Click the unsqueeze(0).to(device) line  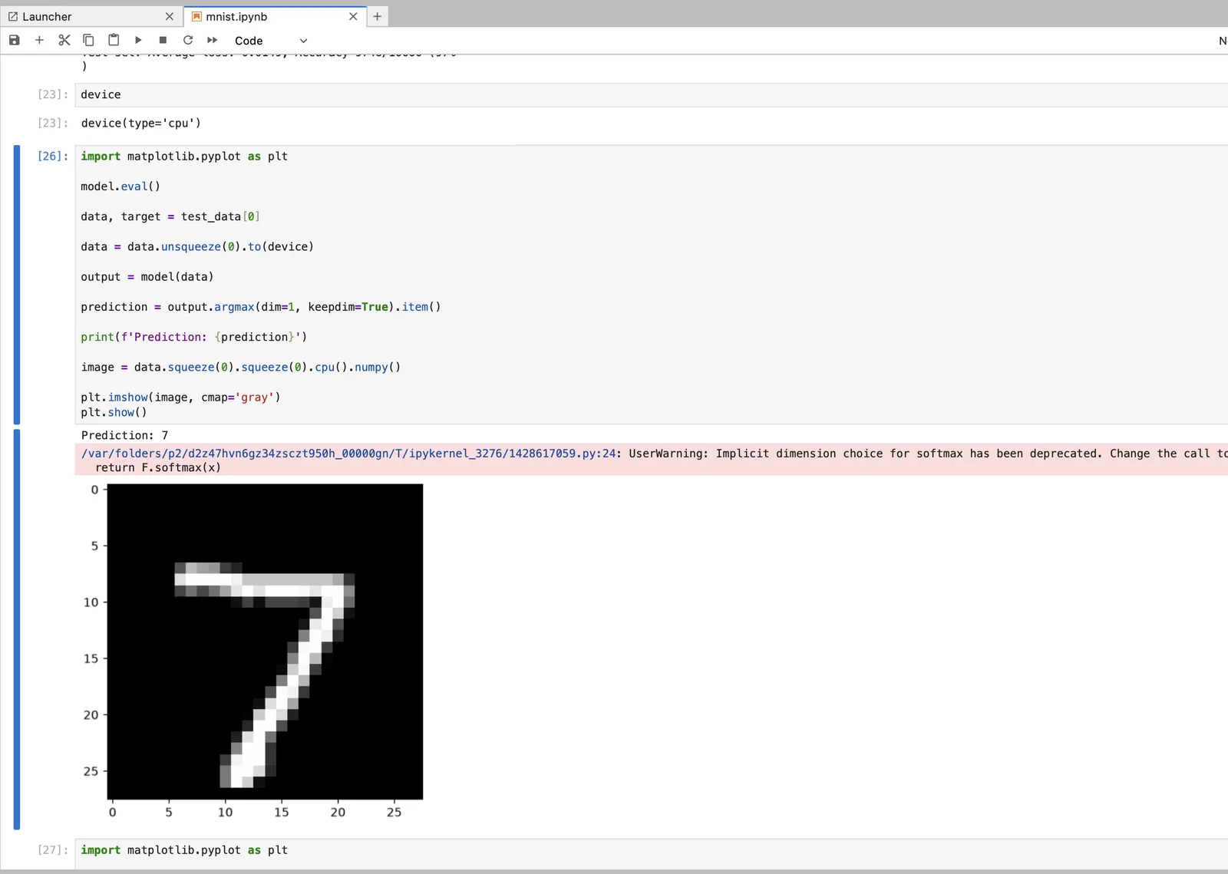click(197, 247)
